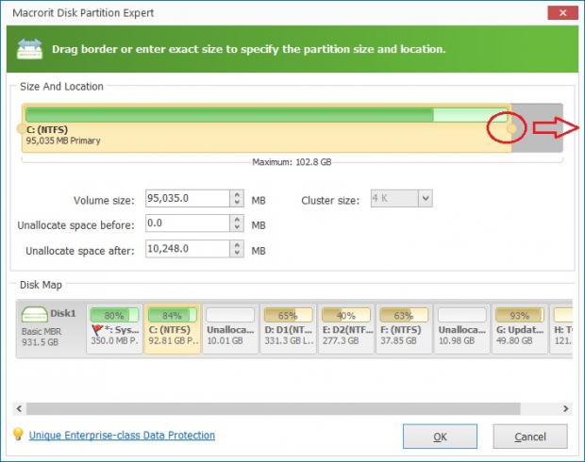Open Unique Enterprise-class Data Protection link
Viewport: 585px width, 462px height.
click(122, 436)
